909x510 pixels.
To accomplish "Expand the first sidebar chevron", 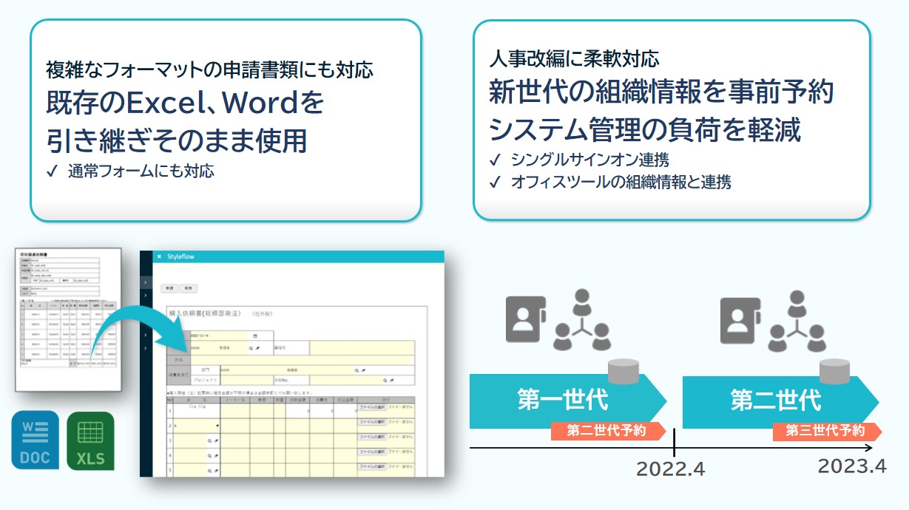I will [145, 282].
